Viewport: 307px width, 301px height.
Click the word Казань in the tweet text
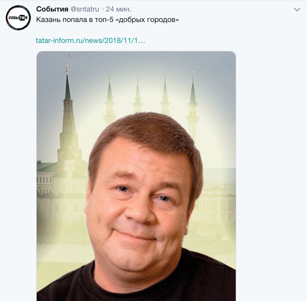pos(48,20)
